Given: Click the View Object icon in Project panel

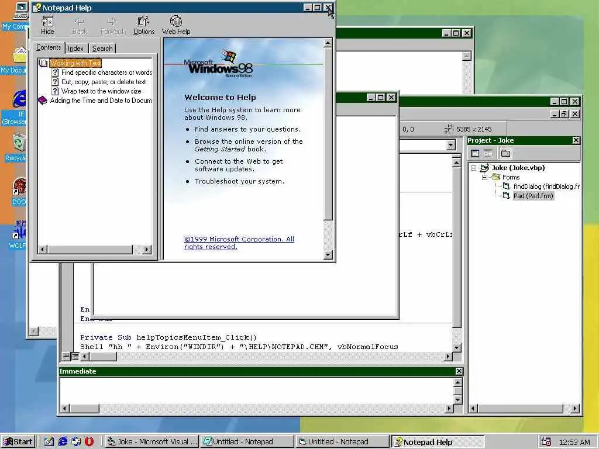Looking at the screenshot, I should coord(488,154).
